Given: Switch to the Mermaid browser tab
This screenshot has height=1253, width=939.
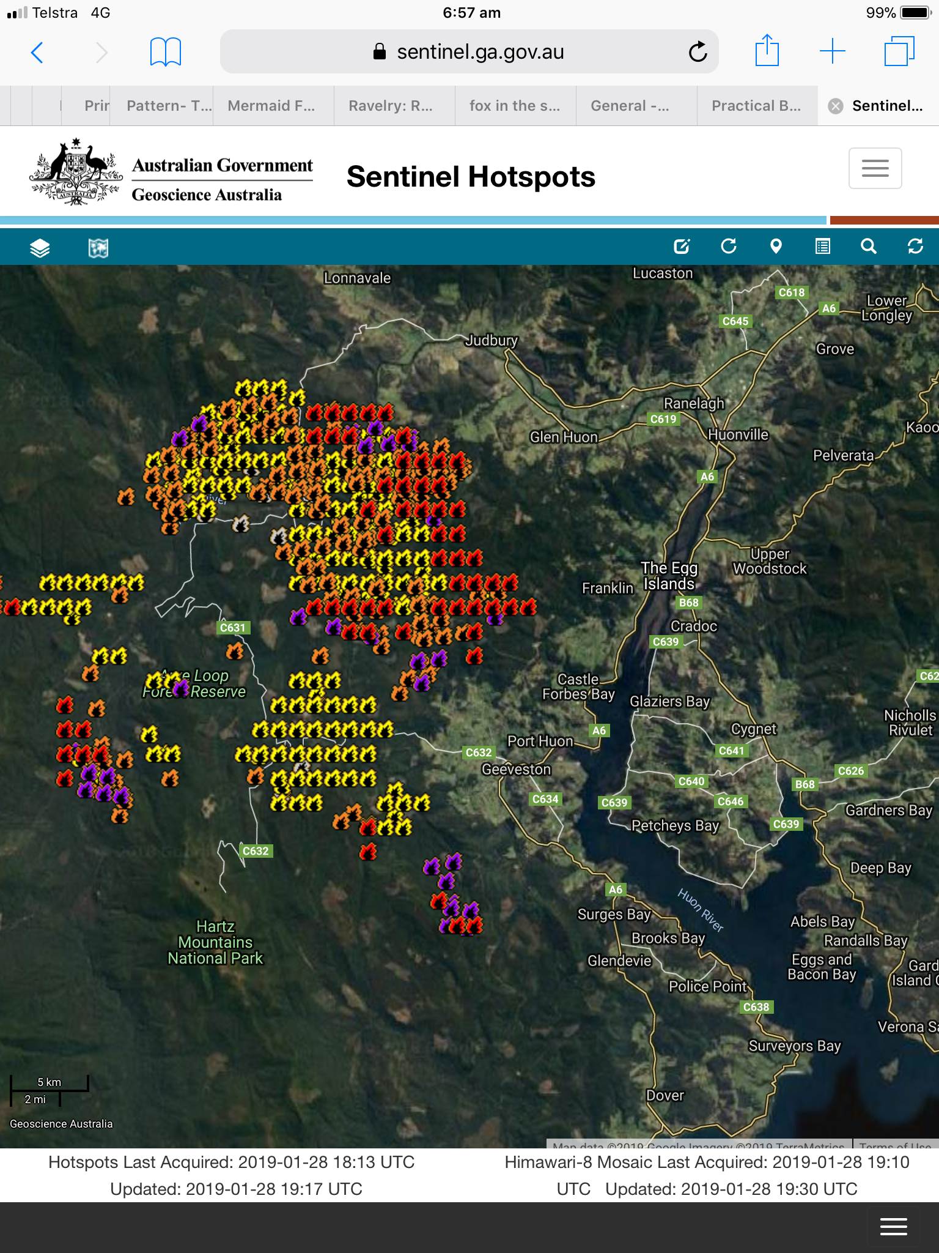Looking at the screenshot, I should click(x=271, y=106).
